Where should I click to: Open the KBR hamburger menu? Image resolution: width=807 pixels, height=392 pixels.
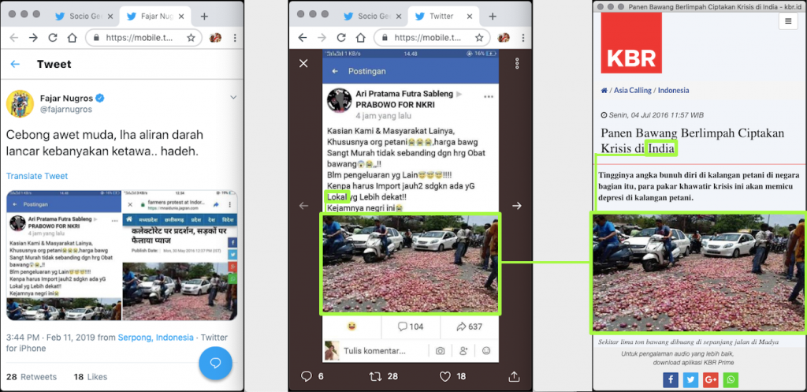coord(788,21)
